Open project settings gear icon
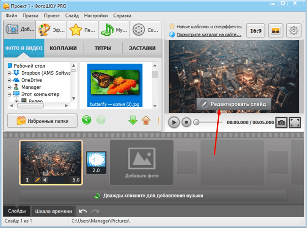 (294, 31)
